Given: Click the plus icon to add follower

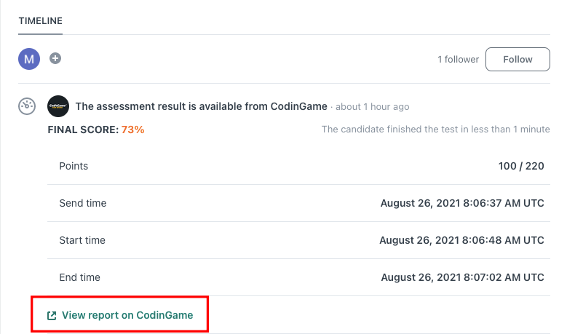Looking at the screenshot, I should coord(55,58).
